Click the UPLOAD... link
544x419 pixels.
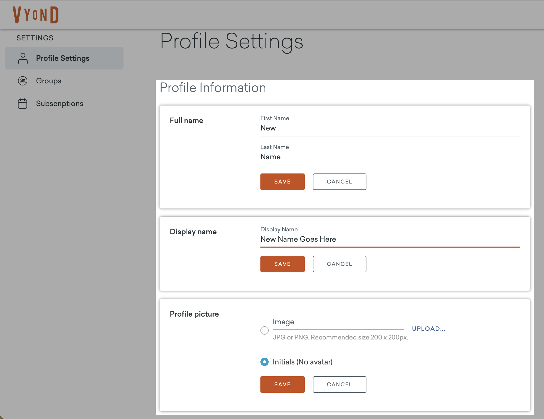point(428,329)
